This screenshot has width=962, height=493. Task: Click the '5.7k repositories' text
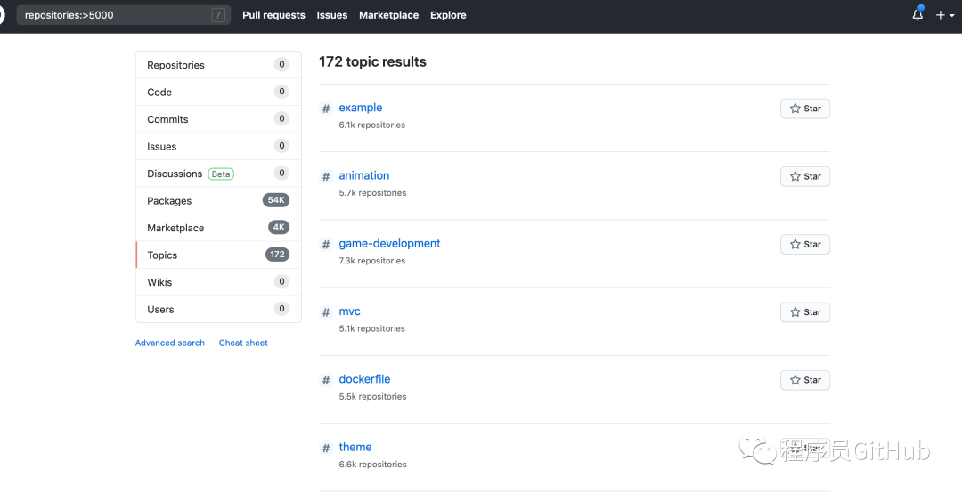tap(372, 193)
